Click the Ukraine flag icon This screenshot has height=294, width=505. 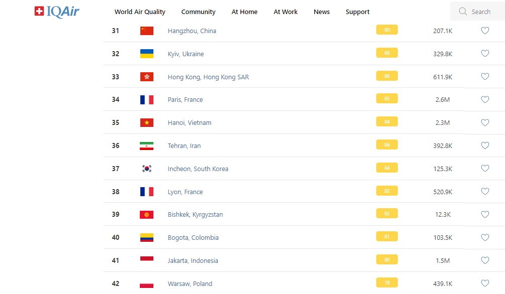tap(146, 54)
